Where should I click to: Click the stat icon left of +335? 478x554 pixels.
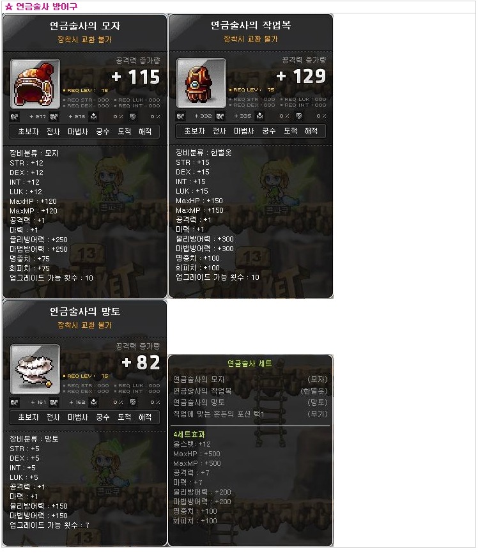pyautogui.click(x=220, y=116)
